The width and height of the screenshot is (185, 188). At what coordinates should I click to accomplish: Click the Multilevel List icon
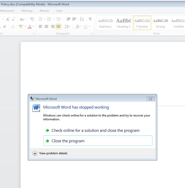[x=58, y=19]
